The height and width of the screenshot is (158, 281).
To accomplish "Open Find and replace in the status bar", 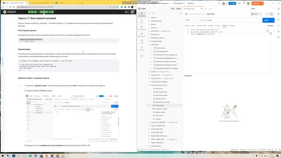I will (154, 150).
